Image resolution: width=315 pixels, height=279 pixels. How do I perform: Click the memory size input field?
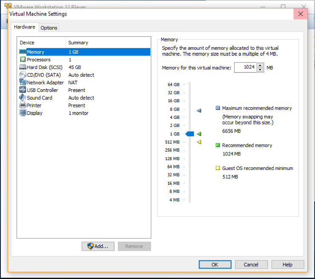246,68
